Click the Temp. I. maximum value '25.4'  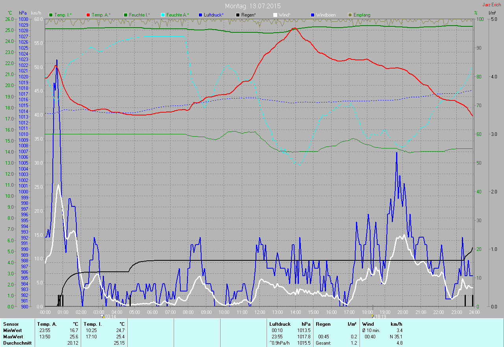pyautogui.click(x=120, y=337)
